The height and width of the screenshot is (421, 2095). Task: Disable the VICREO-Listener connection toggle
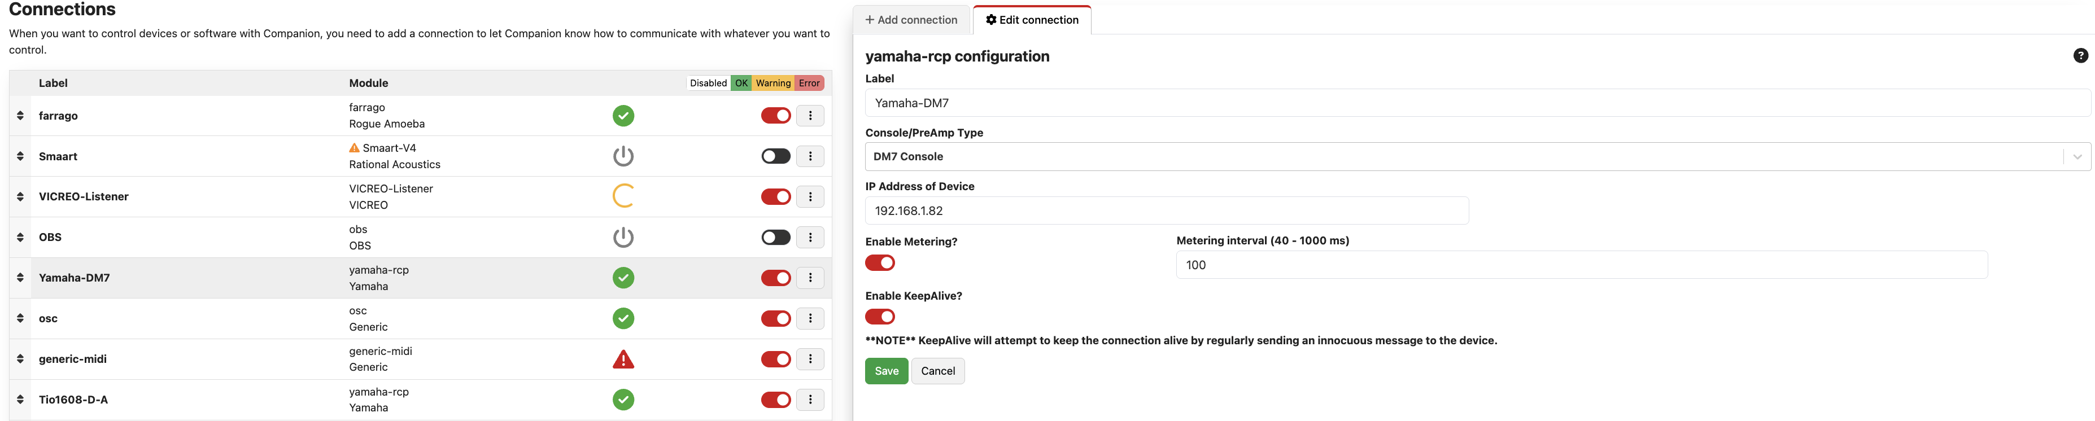[775, 197]
